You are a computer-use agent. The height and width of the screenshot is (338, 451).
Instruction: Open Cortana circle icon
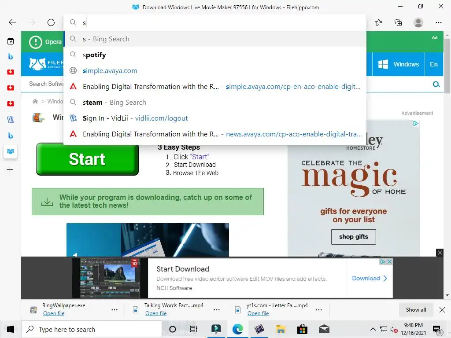(x=173, y=329)
